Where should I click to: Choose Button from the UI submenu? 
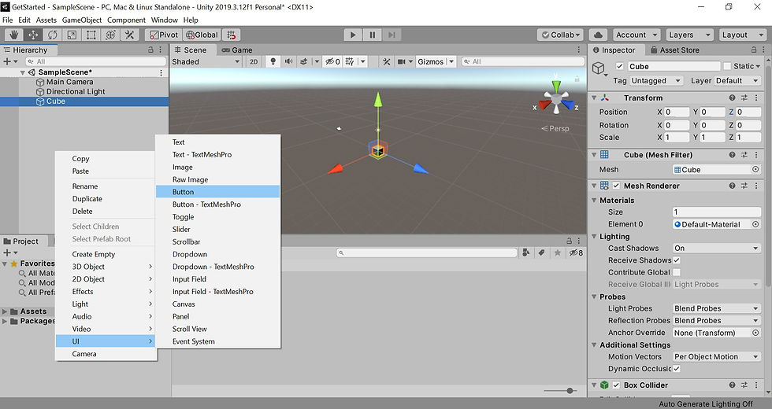(x=217, y=192)
